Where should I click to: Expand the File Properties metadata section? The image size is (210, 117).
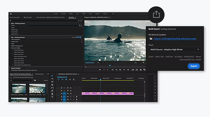10,39
